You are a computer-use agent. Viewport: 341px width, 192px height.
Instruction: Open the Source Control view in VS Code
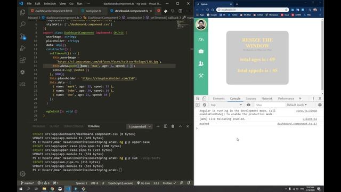pos(23,36)
